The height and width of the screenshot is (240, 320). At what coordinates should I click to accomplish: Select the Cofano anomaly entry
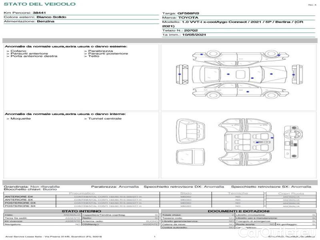point(18,51)
